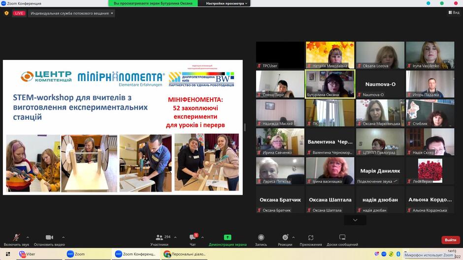The width and height of the screenshot is (463, 260).
Task: Click the Запись record icon
Action: 261,237
